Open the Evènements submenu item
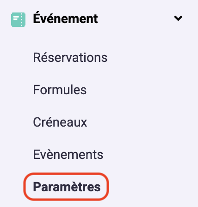 [68, 154]
